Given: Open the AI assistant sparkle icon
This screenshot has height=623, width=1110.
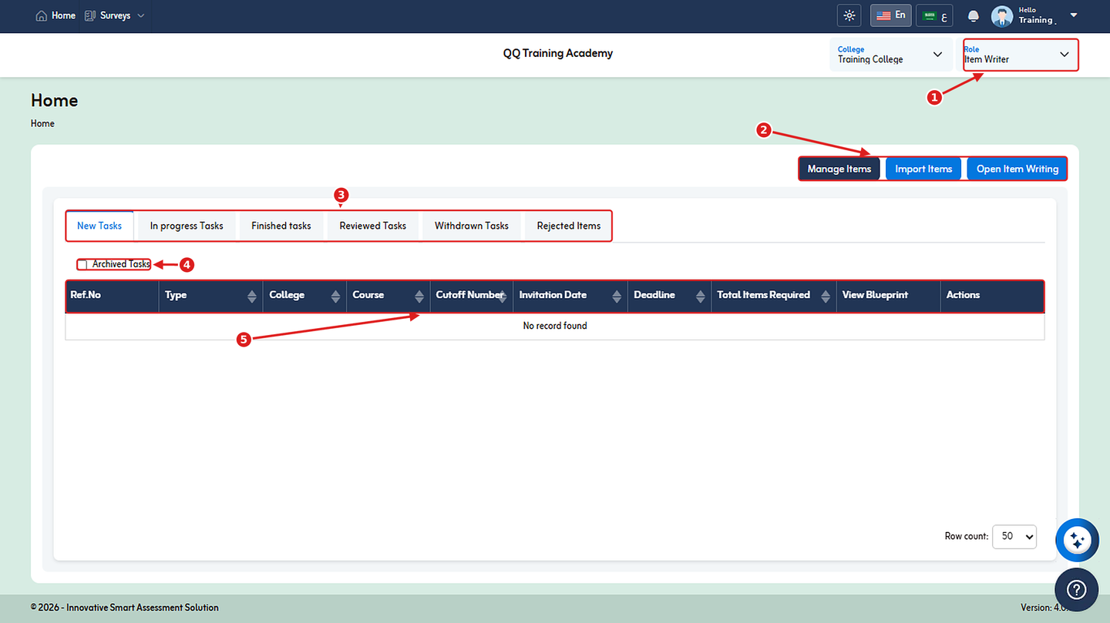Looking at the screenshot, I should point(1078,540).
